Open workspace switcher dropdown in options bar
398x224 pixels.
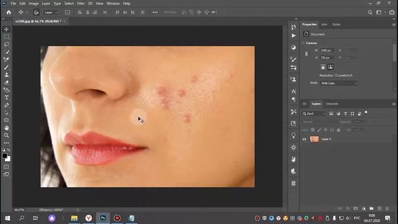click(x=380, y=12)
